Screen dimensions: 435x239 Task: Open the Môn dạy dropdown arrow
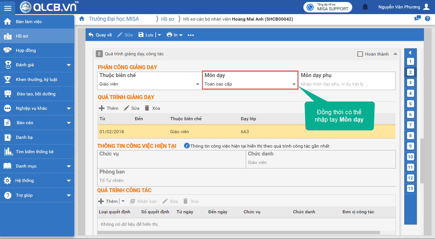(x=294, y=84)
